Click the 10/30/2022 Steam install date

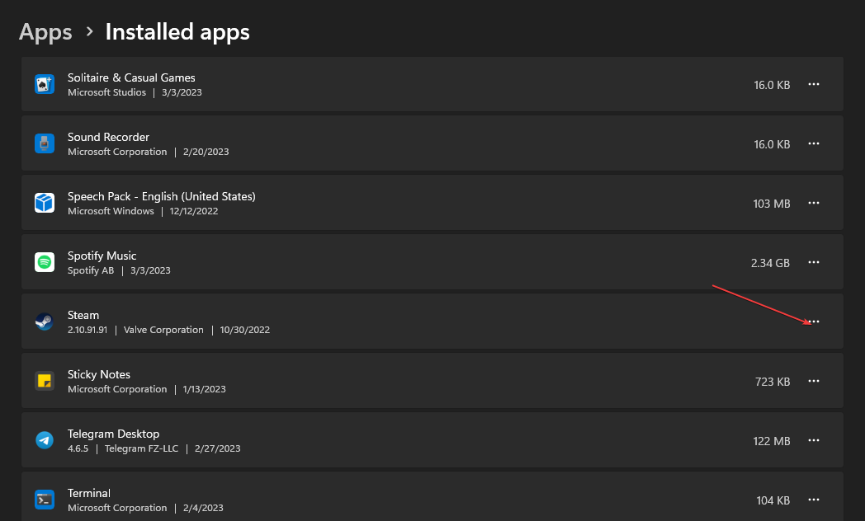[245, 330]
